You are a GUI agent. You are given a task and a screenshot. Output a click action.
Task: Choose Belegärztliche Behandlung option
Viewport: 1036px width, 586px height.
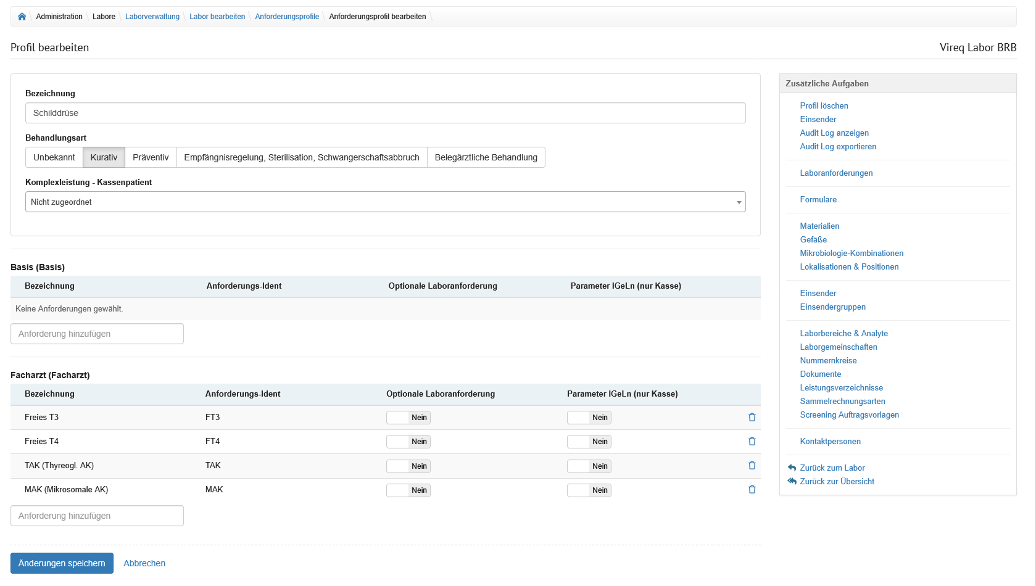pyautogui.click(x=486, y=157)
